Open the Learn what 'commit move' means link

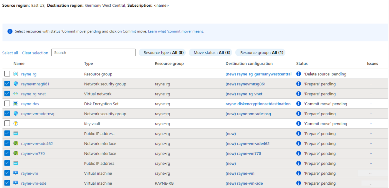point(176,32)
